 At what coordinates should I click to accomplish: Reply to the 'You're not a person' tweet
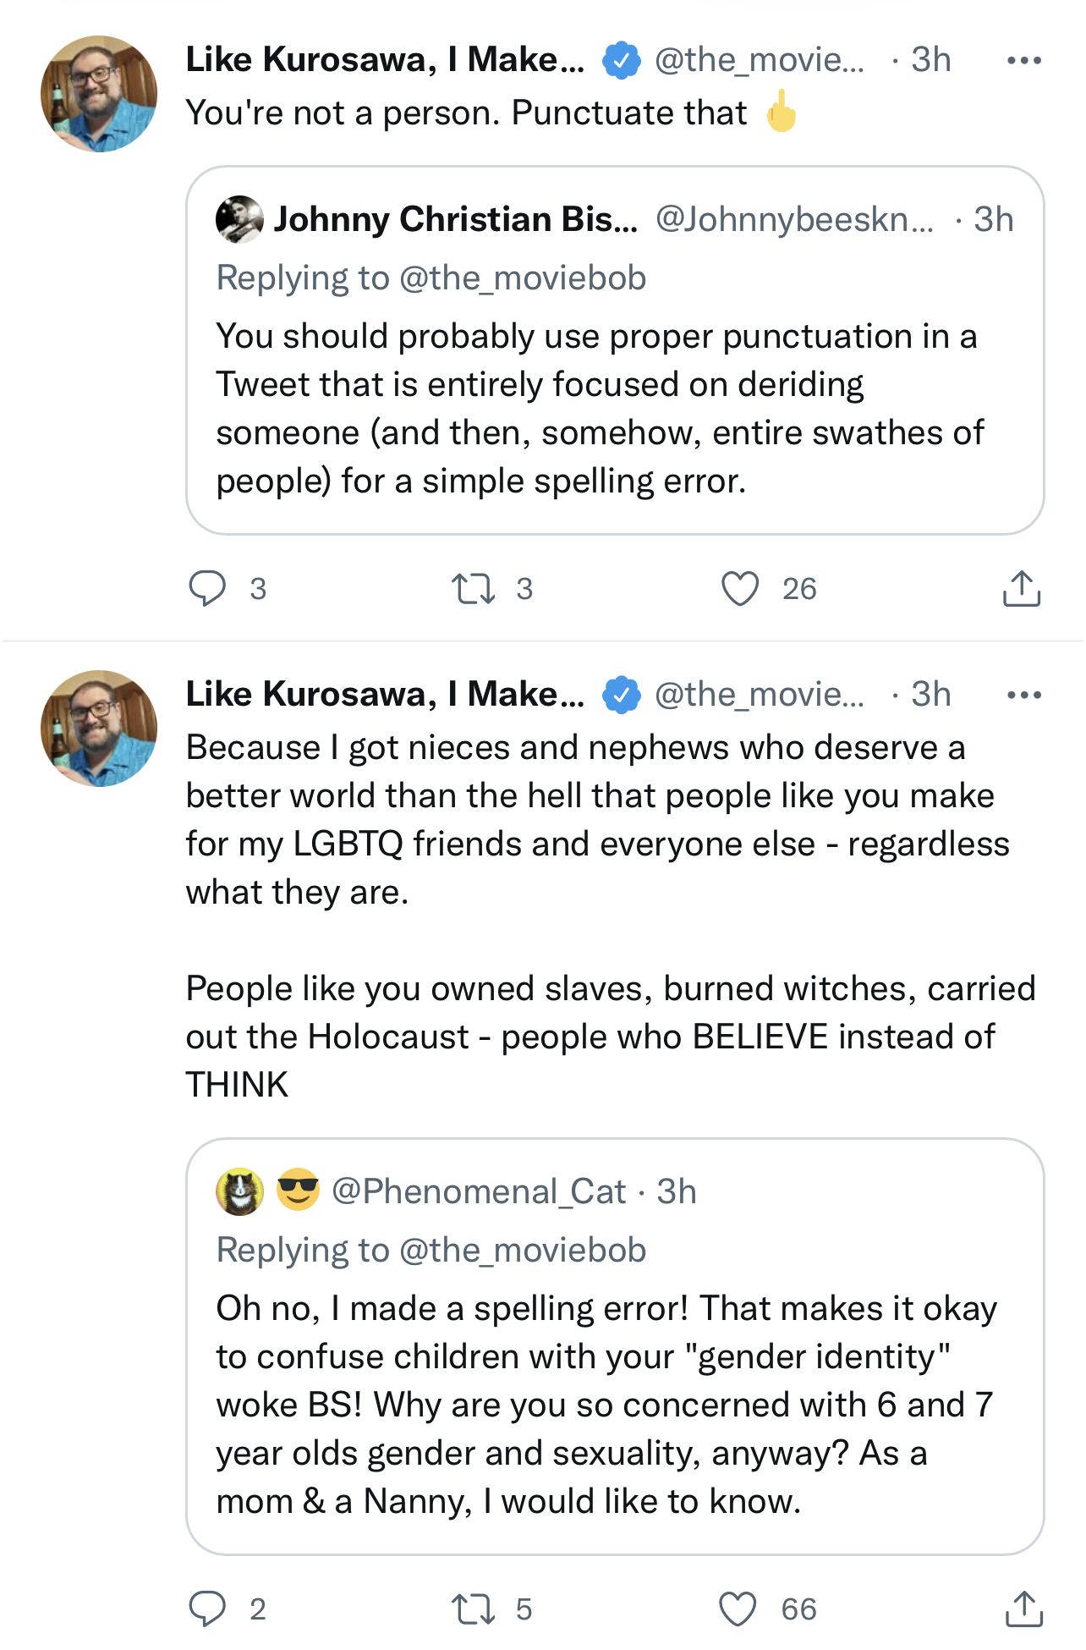pos(207,588)
